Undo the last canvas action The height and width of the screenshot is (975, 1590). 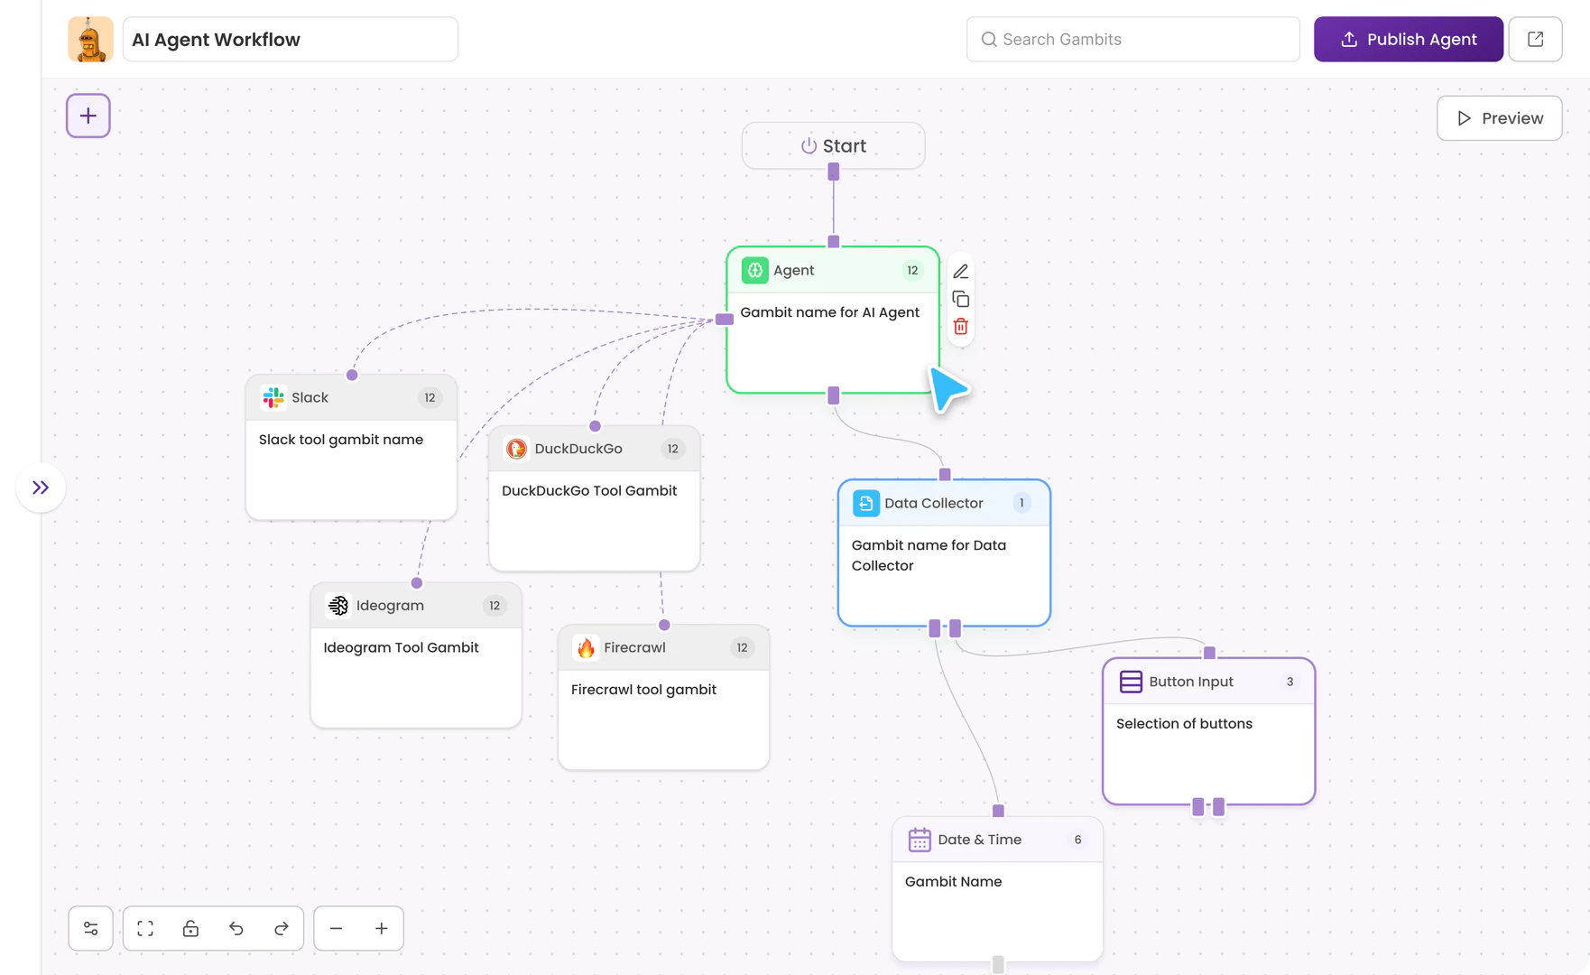coord(236,928)
